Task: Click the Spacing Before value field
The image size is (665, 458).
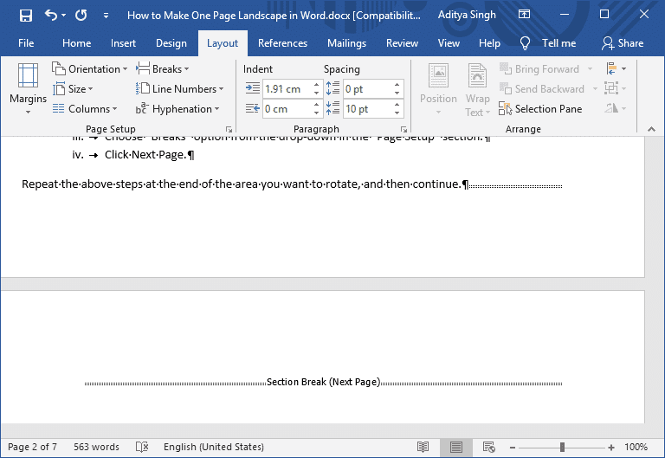Action: point(368,89)
